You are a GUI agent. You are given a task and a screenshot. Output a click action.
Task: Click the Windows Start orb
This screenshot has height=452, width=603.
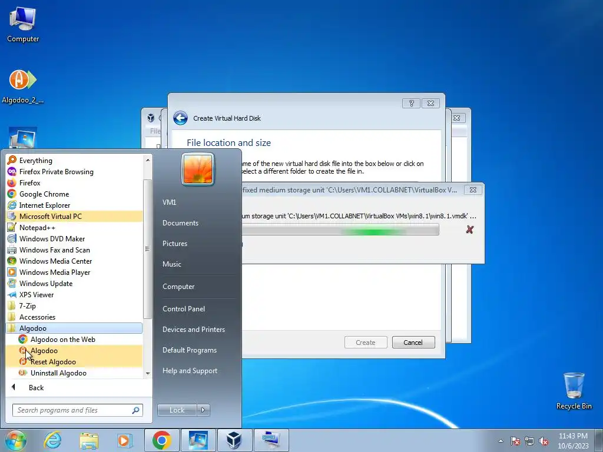[x=16, y=440]
